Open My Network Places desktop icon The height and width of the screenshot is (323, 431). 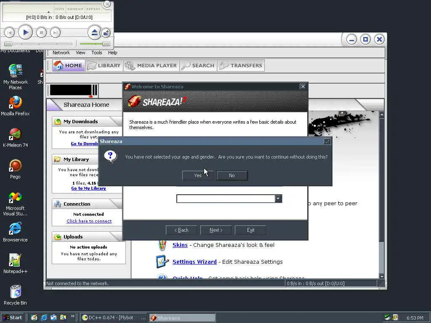[16, 77]
